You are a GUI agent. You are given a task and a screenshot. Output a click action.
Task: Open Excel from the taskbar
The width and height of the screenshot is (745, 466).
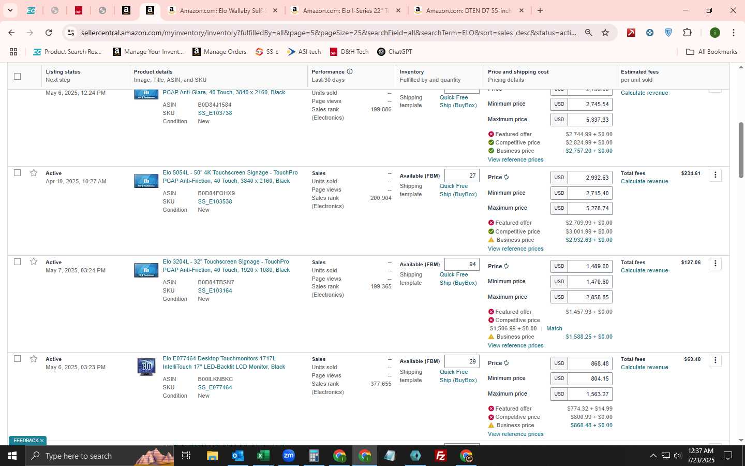tap(263, 456)
